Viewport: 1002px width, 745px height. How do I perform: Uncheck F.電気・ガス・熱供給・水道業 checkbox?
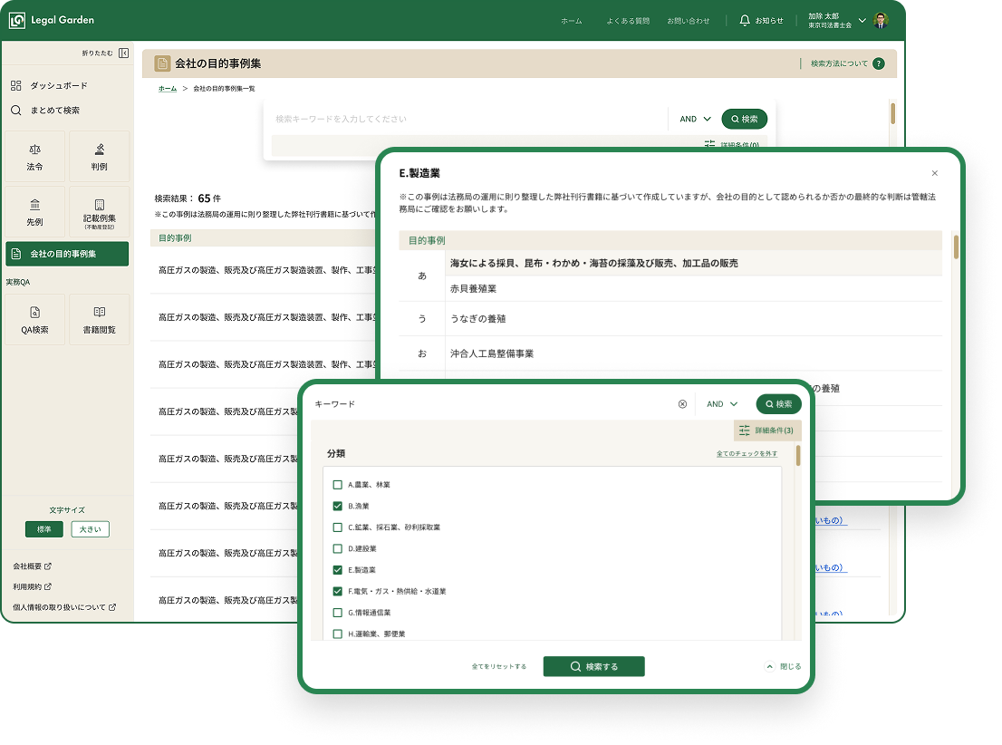337,592
